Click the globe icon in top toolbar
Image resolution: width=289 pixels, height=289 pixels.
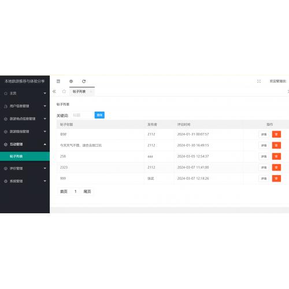point(71,81)
